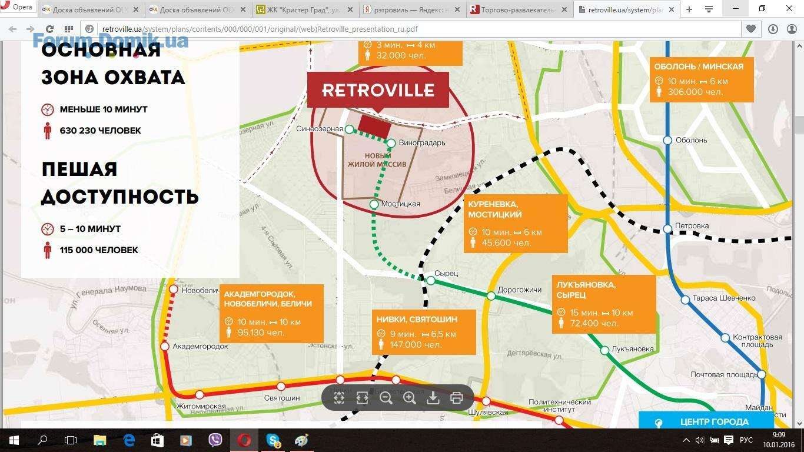
Task: Open Viber from taskbar
Action: click(x=215, y=440)
